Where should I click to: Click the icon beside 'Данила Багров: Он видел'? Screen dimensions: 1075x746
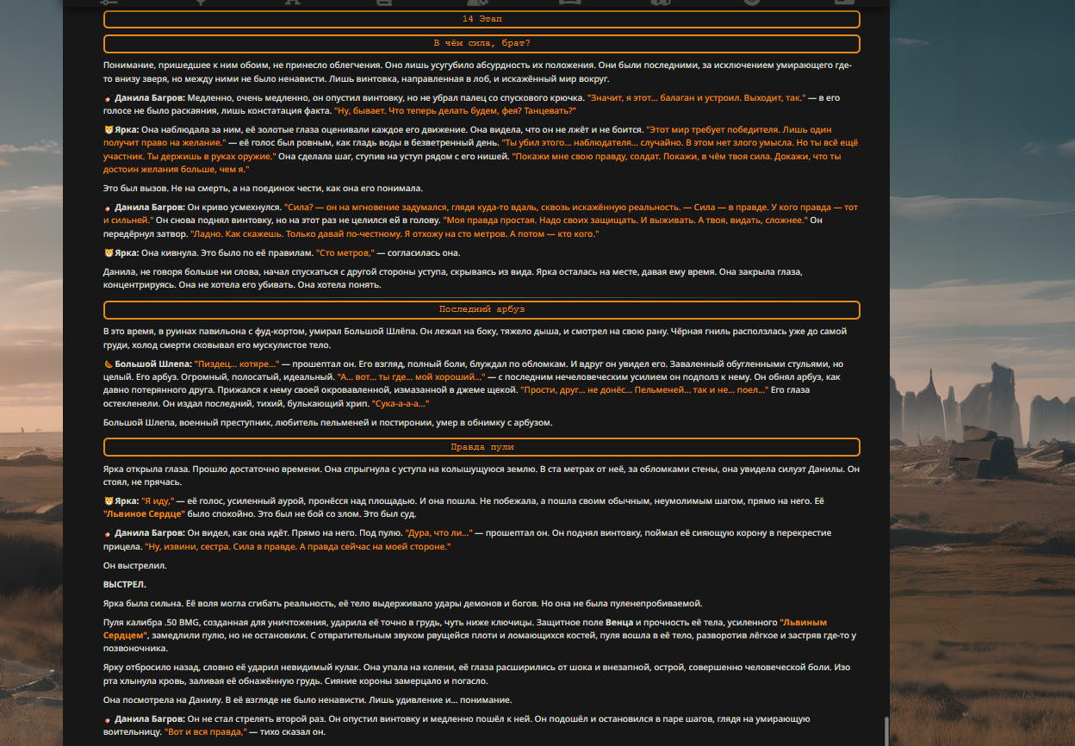coord(108,533)
